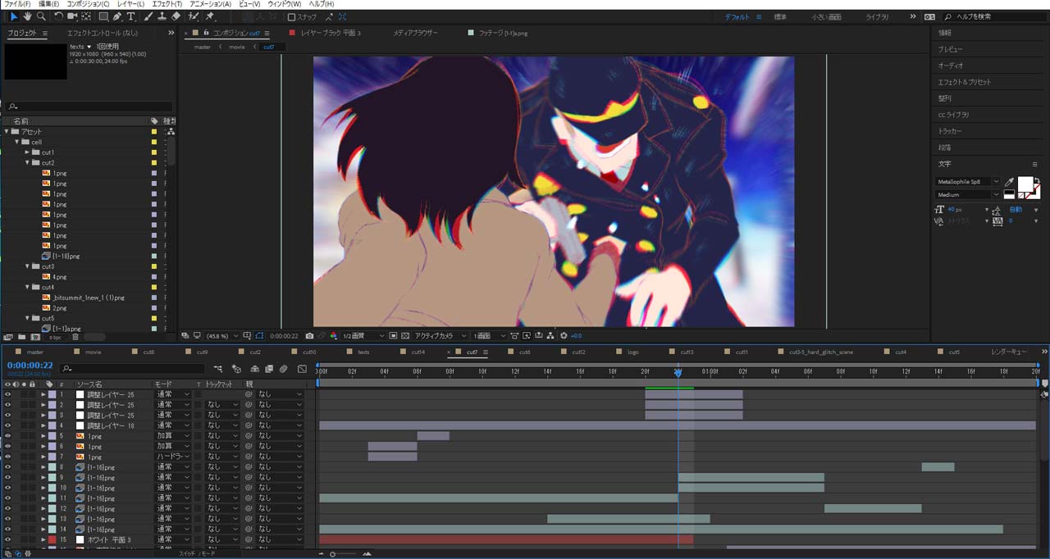Expand the cut1 folder in project panel

point(27,152)
